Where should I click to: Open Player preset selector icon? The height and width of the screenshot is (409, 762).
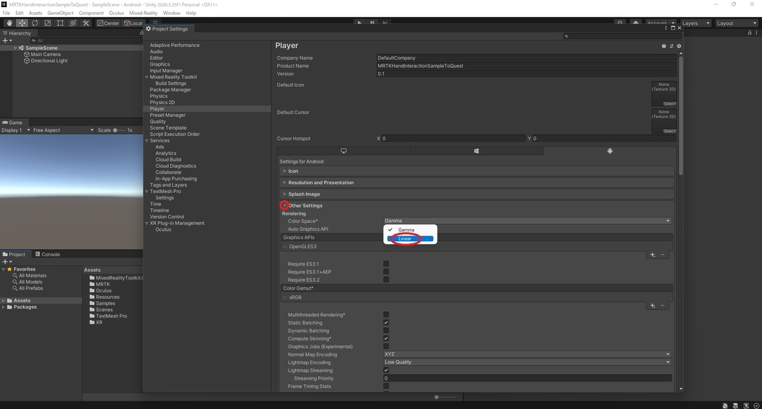[671, 46]
